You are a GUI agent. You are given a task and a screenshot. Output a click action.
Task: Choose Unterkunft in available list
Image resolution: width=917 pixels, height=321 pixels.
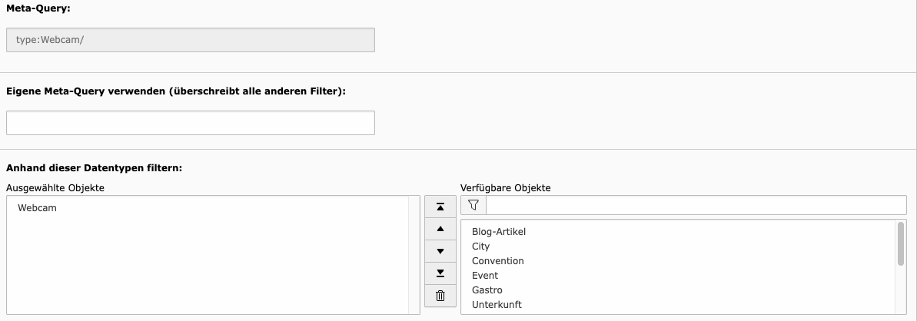497,305
